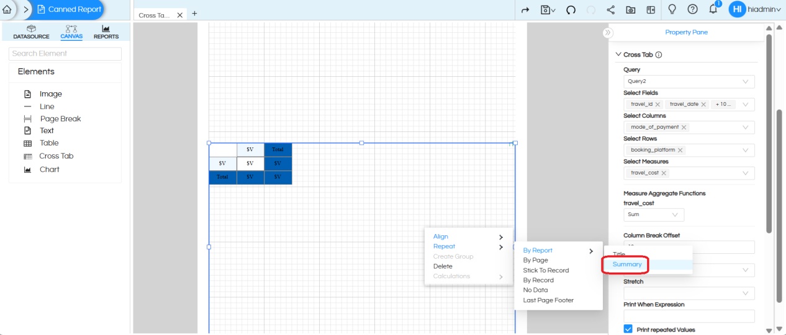Open the Align submenu

(468, 237)
